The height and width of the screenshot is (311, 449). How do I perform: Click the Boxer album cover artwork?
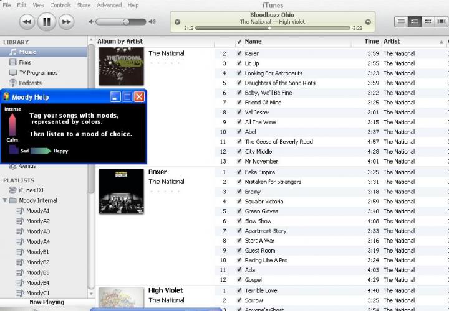tap(122, 192)
